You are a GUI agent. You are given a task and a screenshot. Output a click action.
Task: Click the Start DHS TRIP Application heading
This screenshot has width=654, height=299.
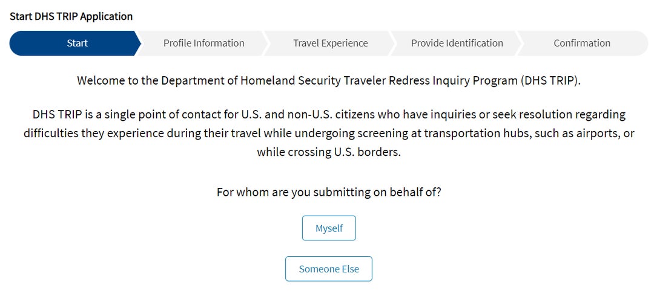pyautogui.click(x=71, y=16)
